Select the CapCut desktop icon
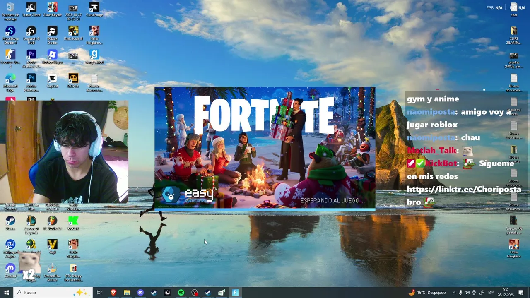 tap(52, 81)
